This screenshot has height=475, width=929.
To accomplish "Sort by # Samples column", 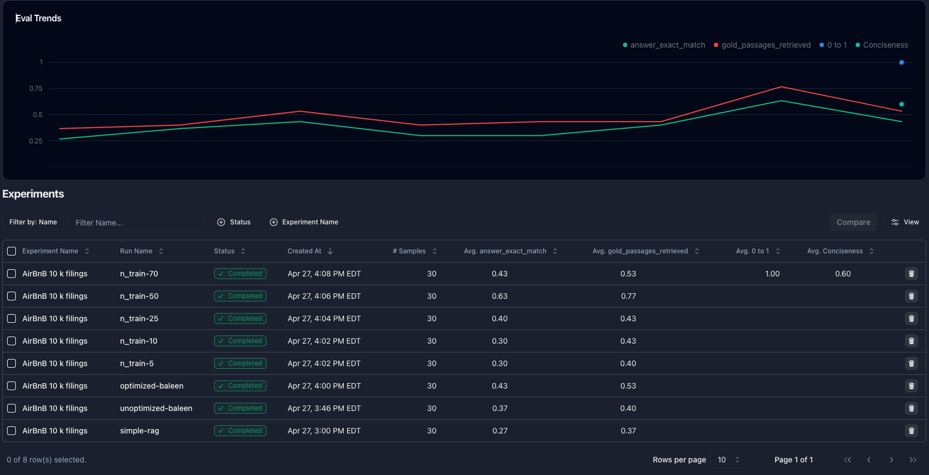I will click(415, 251).
